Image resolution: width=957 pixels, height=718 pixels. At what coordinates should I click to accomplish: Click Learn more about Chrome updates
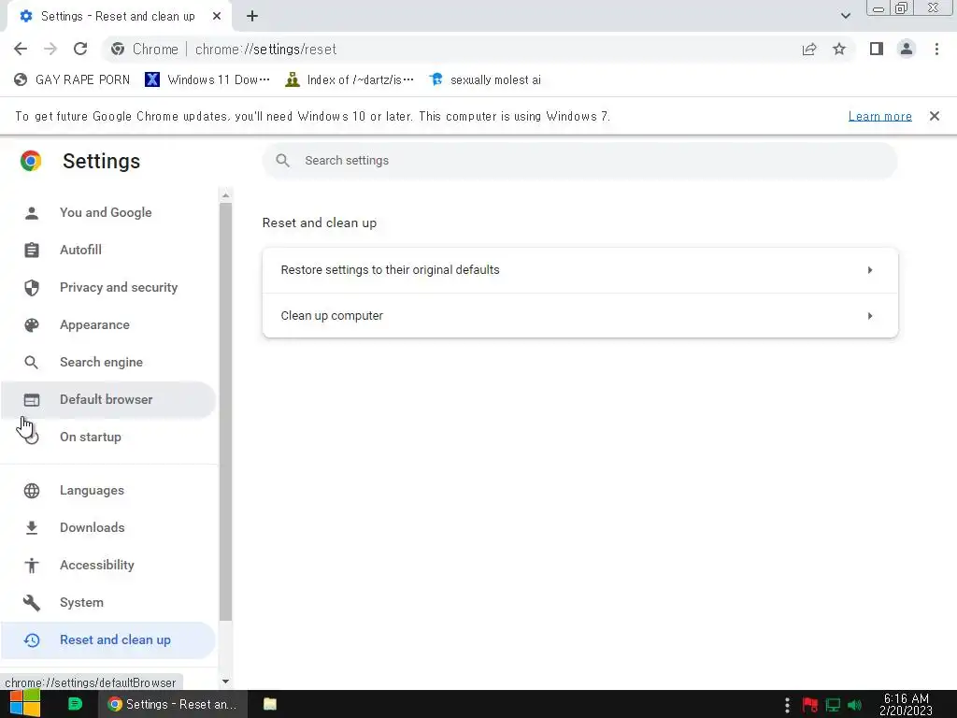tap(880, 116)
